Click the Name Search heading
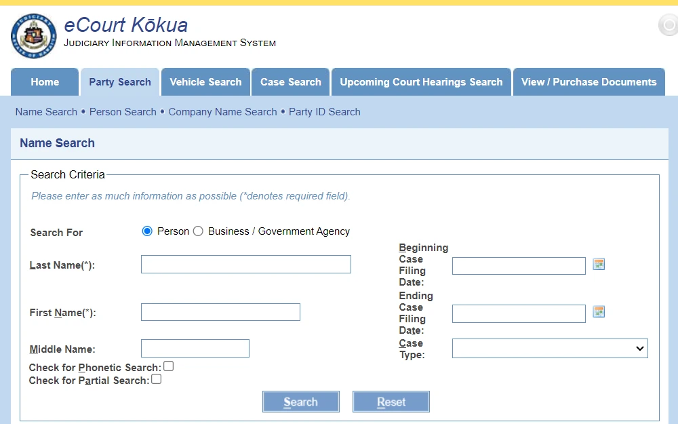Image resolution: width=678 pixels, height=424 pixels. click(x=57, y=143)
